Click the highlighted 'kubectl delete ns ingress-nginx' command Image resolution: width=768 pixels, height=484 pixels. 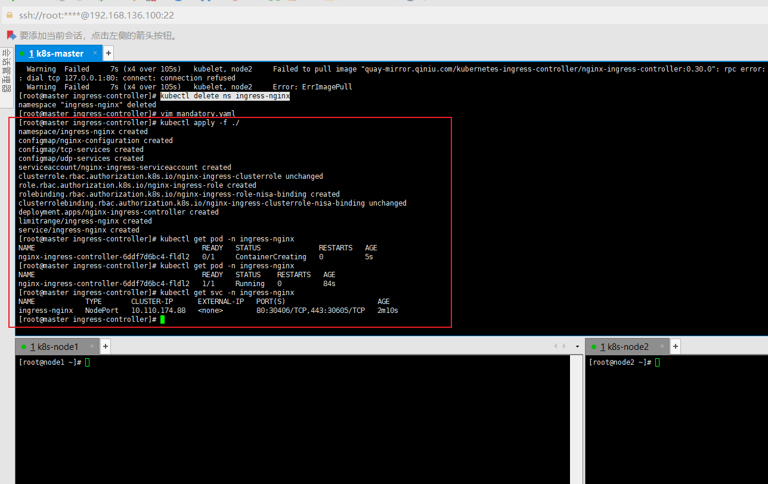(x=225, y=96)
